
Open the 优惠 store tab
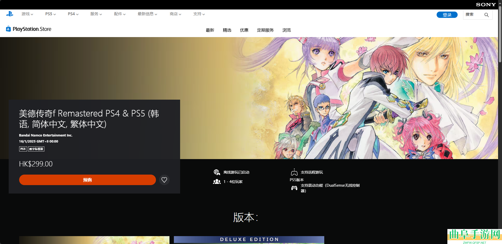244,30
